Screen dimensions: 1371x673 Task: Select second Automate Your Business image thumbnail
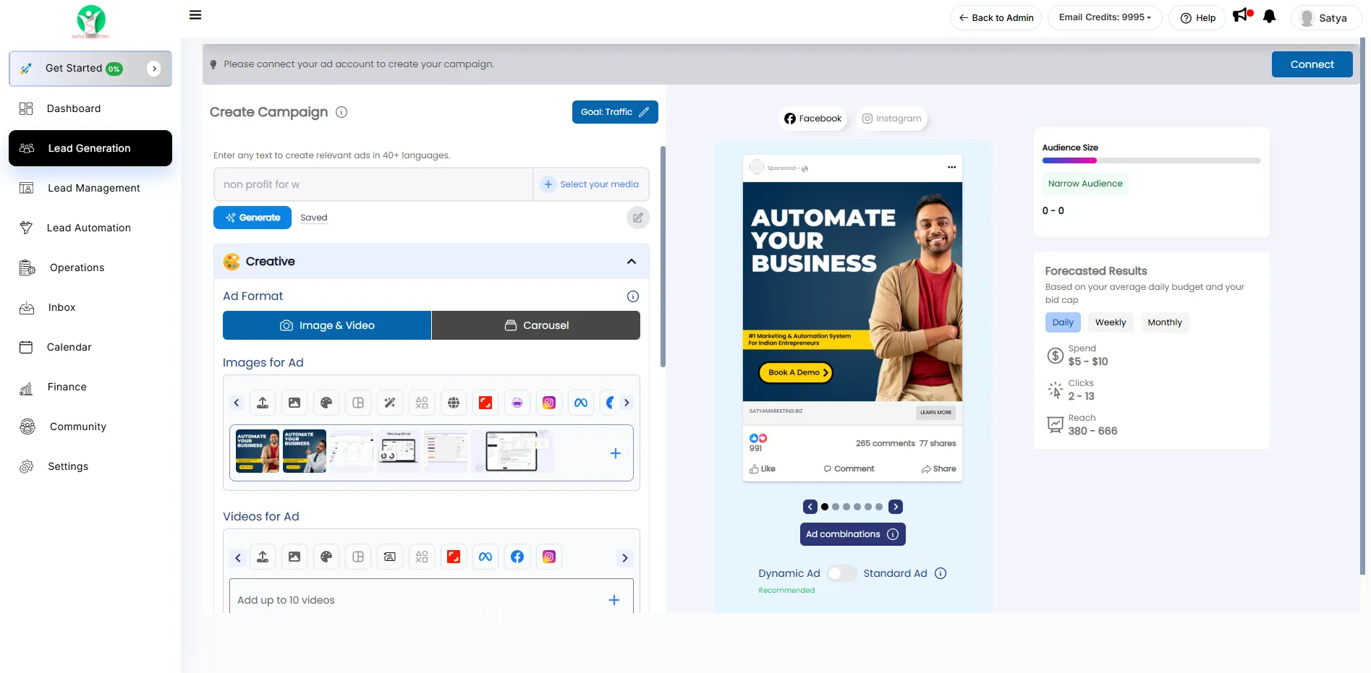[305, 451]
